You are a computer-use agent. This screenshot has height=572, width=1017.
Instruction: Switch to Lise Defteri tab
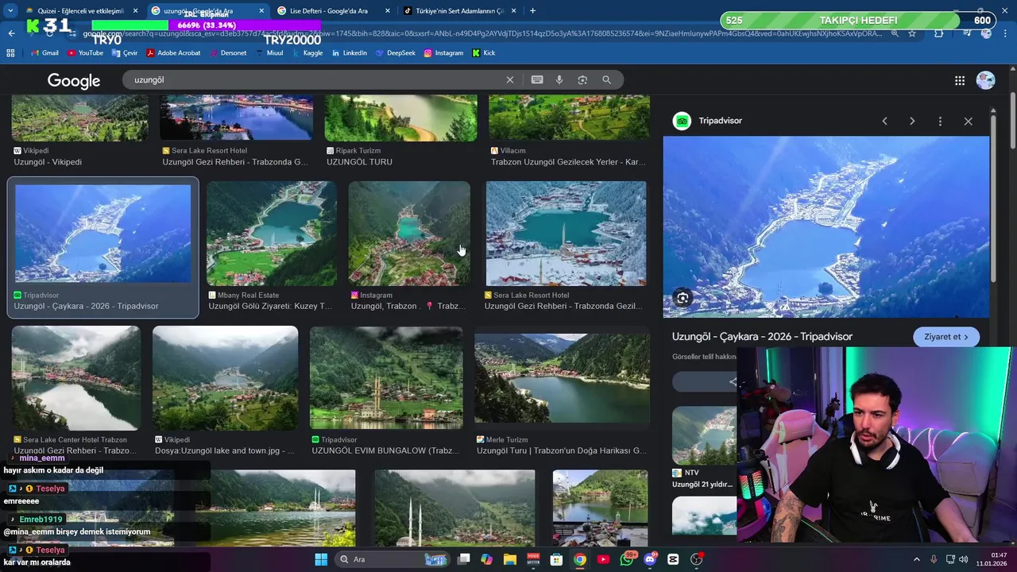pos(334,10)
